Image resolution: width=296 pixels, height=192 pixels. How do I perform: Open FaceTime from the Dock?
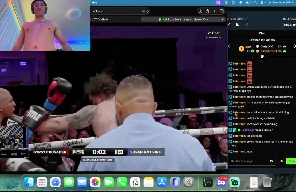[x=109, y=182]
